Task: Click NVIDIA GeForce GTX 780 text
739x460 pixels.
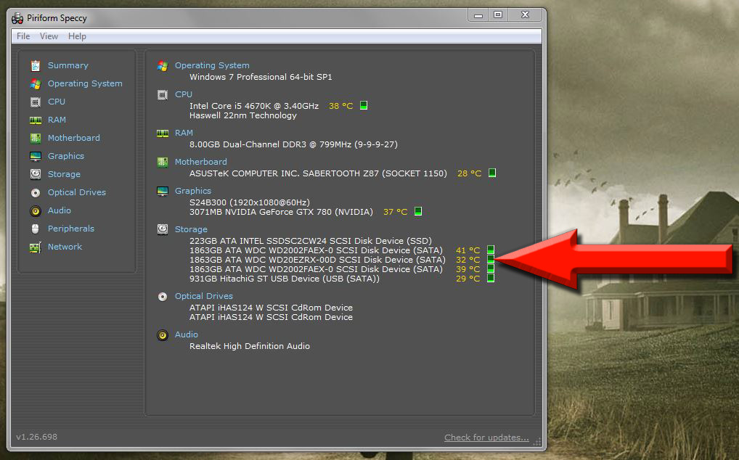Action: tap(281, 212)
